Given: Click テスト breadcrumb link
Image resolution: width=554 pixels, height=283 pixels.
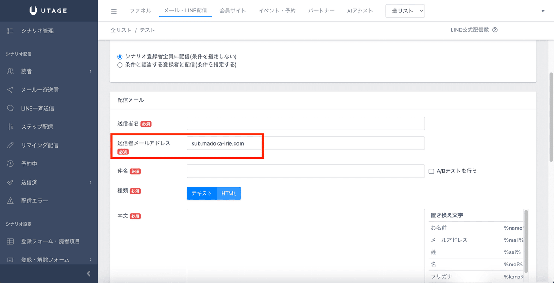Looking at the screenshot, I should 147,30.
